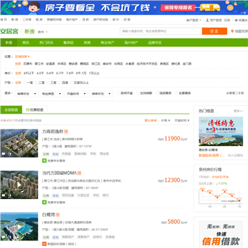Select the 全部楼盘 tab
This screenshot has width=248, height=248.
point(11,110)
